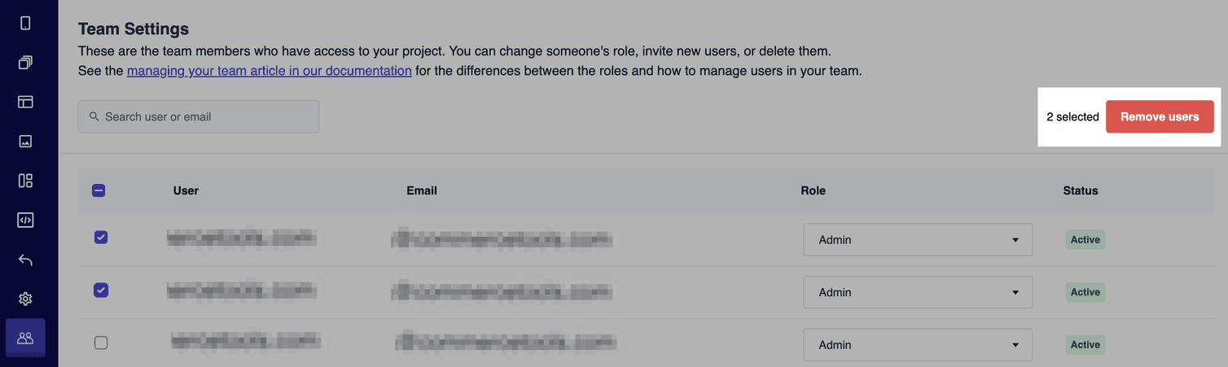Click the Remove users button

1159,117
